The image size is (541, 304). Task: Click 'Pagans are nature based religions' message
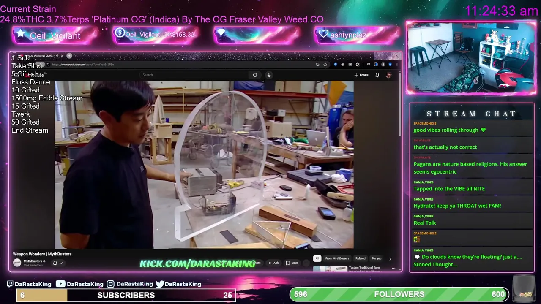tap(470, 168)
